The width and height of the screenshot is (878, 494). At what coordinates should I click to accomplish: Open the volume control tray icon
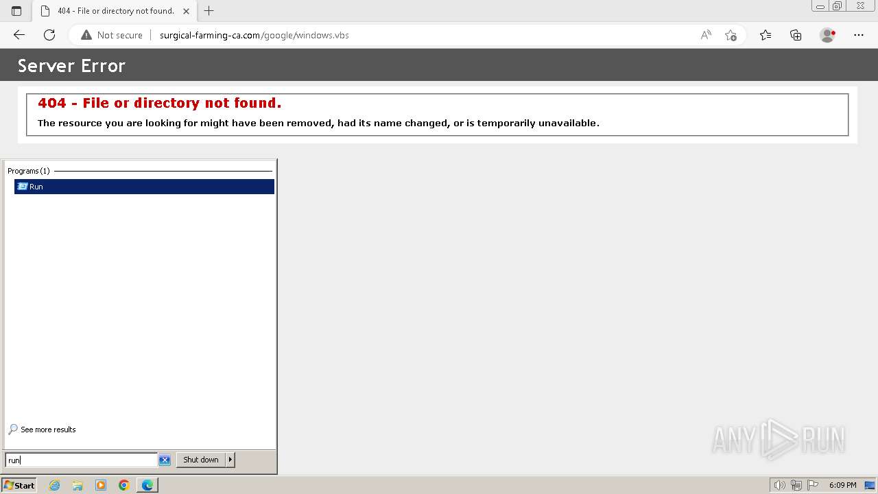(x=779, y=485)
